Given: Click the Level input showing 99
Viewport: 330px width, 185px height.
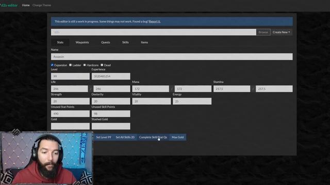Looking at the screenshot, I should pos(70,77).
